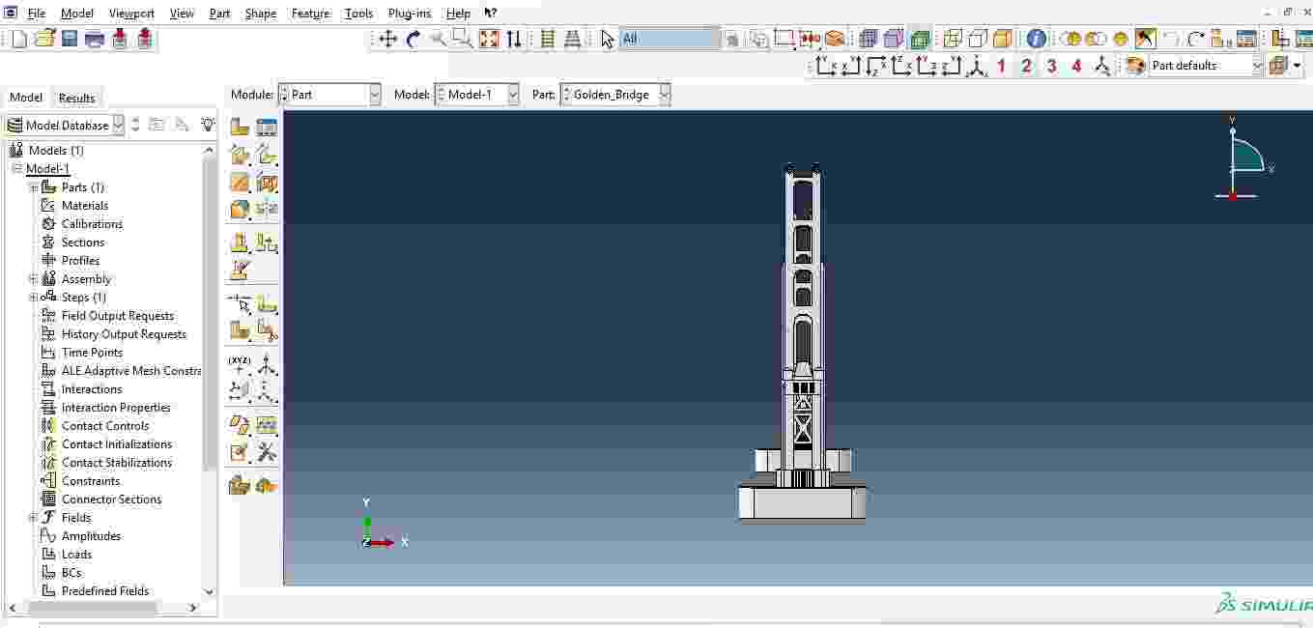Toggle wireframe render style
Screen dimensions: 1313x628
click(952, 39)
